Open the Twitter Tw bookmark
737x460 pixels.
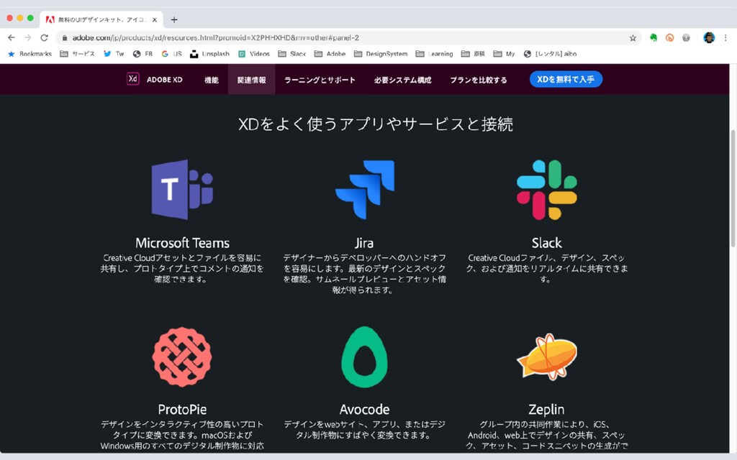(114, 54)
